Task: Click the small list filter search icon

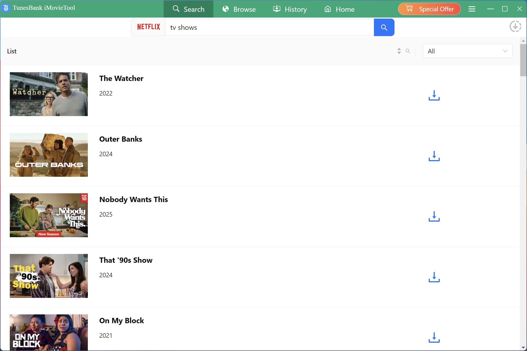Action: [408, 51]
